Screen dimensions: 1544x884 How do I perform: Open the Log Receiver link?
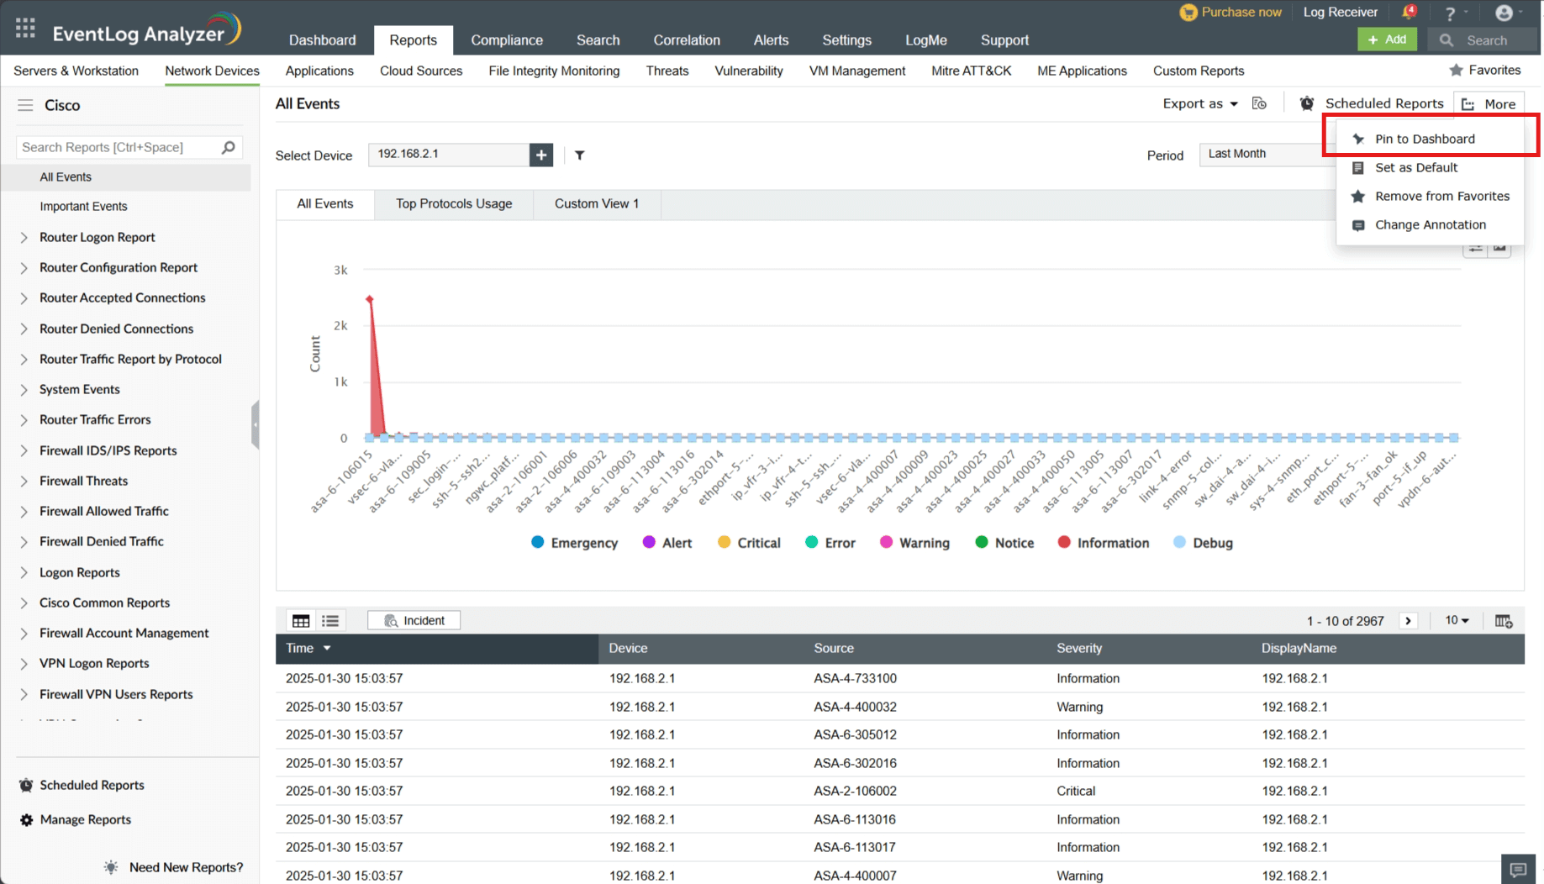pyautogui.click(x=1341, y=12)
